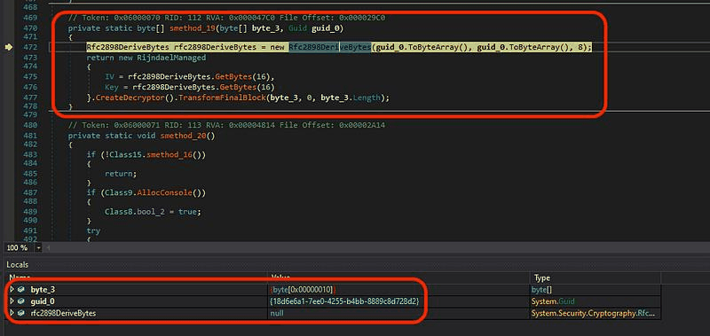Screen dimensions: 710x336
Task: Click the AllocConsole method call
Action: (165, 193)
